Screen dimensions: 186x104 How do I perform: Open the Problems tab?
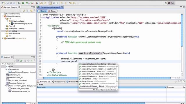[x=43, y=81]
